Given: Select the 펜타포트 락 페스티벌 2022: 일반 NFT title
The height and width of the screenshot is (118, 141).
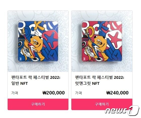Looking at the screenshot, I should (36, 80).
